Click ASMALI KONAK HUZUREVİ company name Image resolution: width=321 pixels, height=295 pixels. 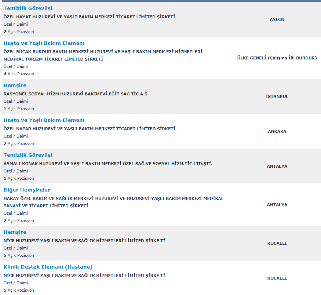tap(108, 164)
